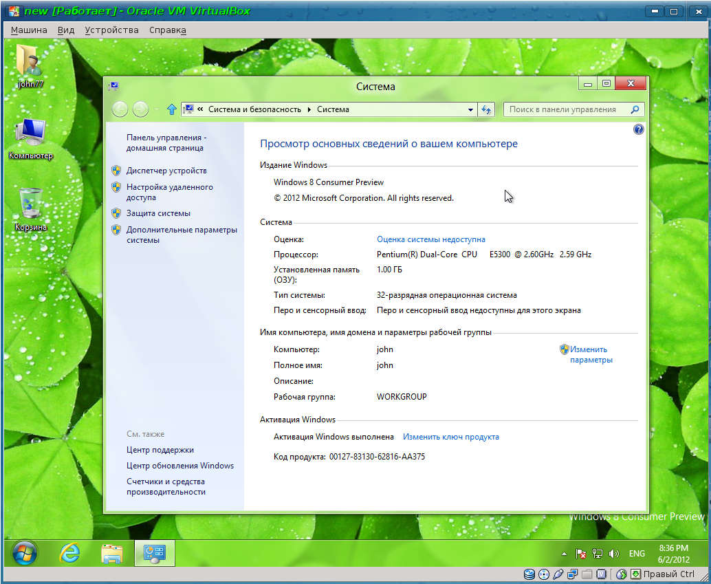Image resolution: width=711 pixels, height=584 pixels.
Task: Click the network tray icon
Action: coord(597,554)
